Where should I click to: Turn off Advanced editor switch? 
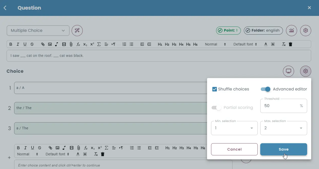(266, 89)
